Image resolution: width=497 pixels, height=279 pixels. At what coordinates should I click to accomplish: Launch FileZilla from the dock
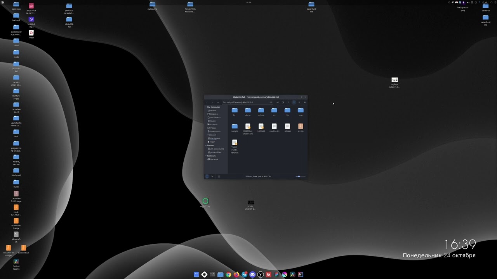[269, 274]
